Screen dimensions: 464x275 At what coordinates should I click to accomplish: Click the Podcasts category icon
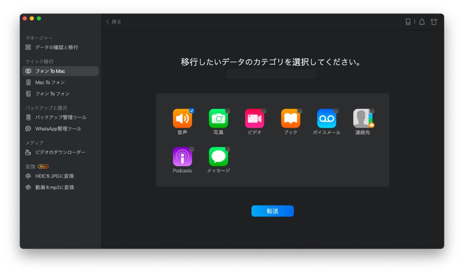(x=182, y=157)
